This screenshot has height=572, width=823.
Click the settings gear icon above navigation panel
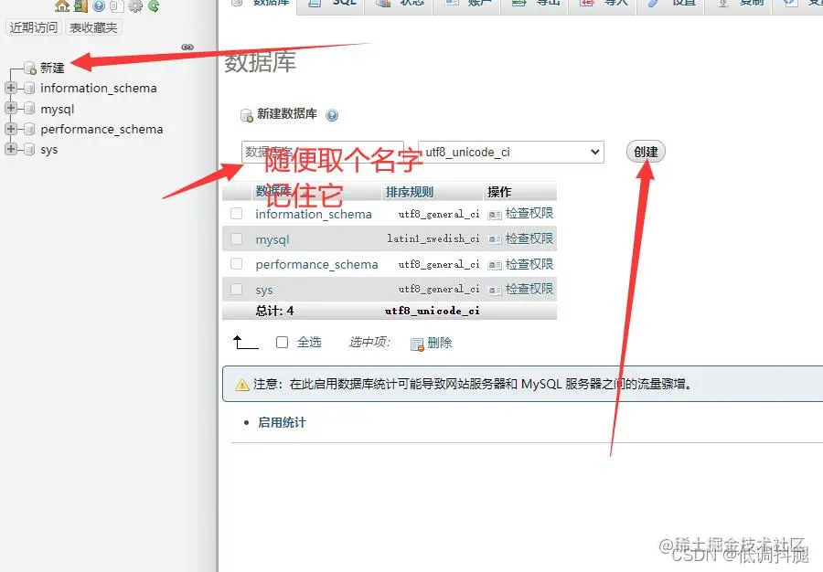134,5
